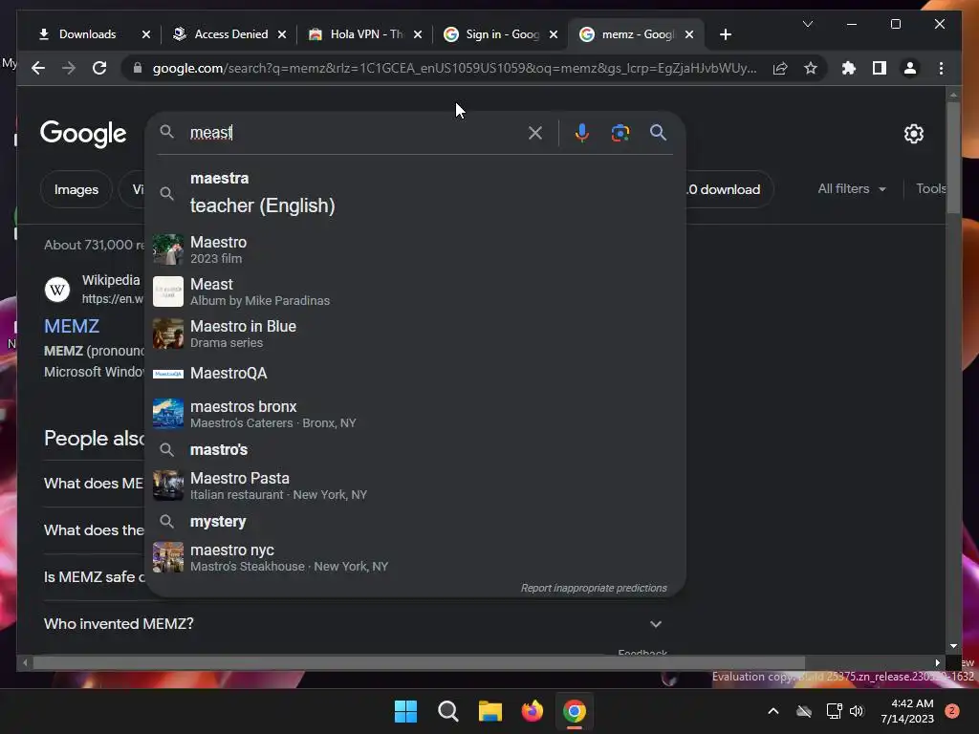Open the tab search dropdown arrow
This screenshot has height=734, width=979.
click(x=807, y=24)
